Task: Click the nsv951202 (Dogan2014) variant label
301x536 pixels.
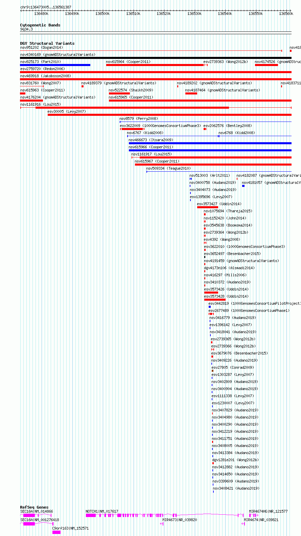Action: pos(42,47)
